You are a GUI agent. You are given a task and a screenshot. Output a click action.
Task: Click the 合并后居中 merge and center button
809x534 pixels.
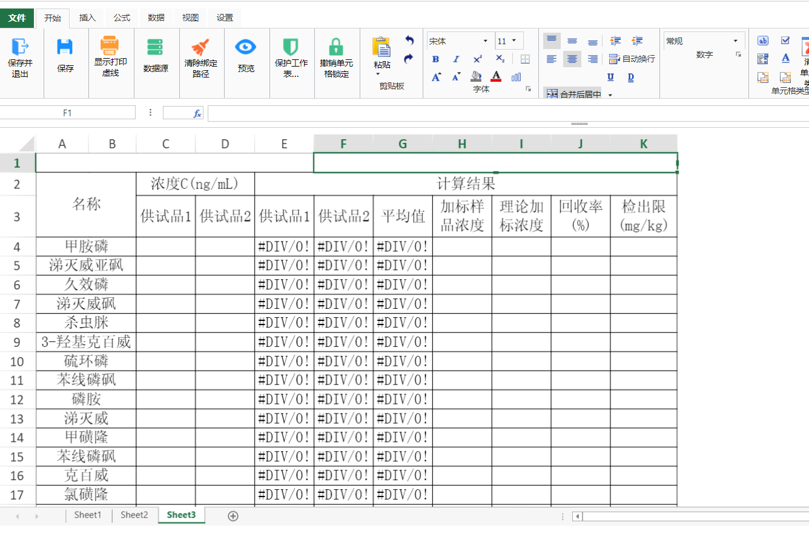pyautogui.click(x=573, y=94)
